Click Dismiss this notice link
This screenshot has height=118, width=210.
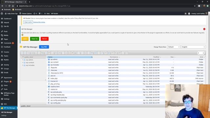click(39, 22)
